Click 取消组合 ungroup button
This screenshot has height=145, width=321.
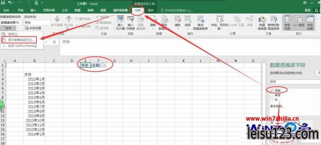104,22
